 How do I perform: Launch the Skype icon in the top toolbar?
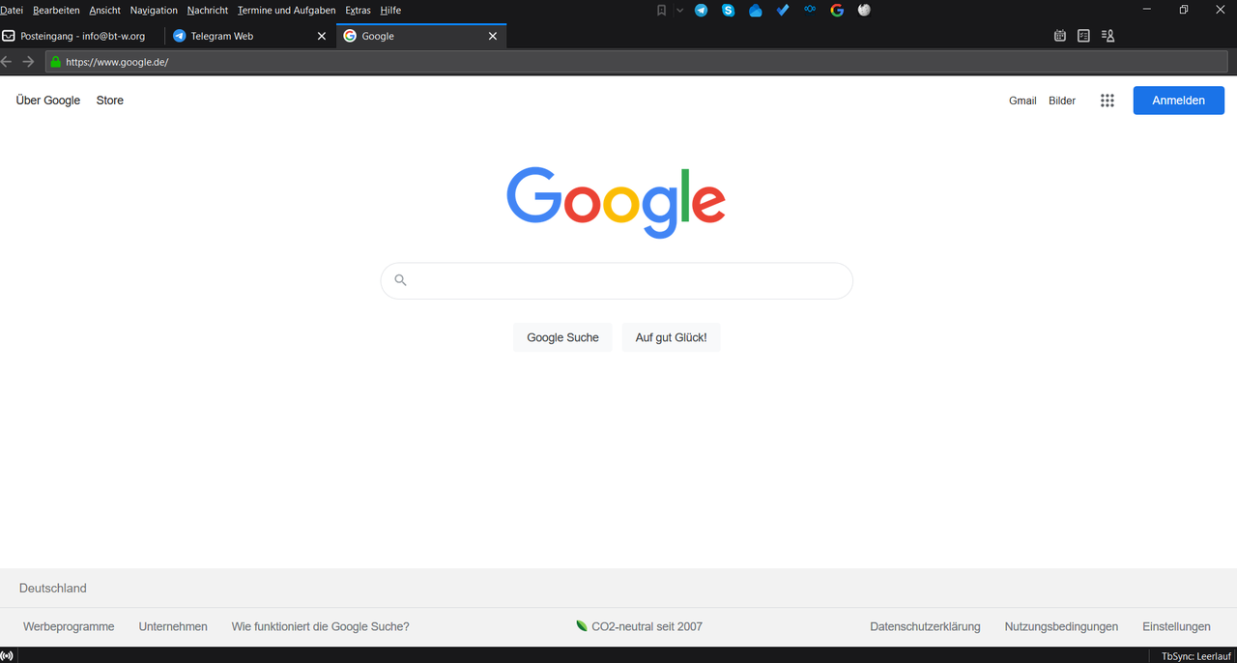pos(729,11)
